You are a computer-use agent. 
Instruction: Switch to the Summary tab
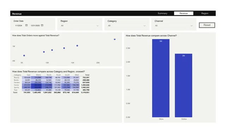162,13
